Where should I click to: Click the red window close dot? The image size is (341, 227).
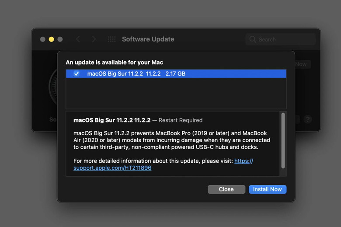click(42, 39)
